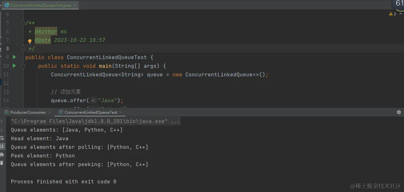Image resolution: width=404 pixels, height=192 pixels.
Task: Clear the console with the trash icon
Action: click(x=2, y=163)
